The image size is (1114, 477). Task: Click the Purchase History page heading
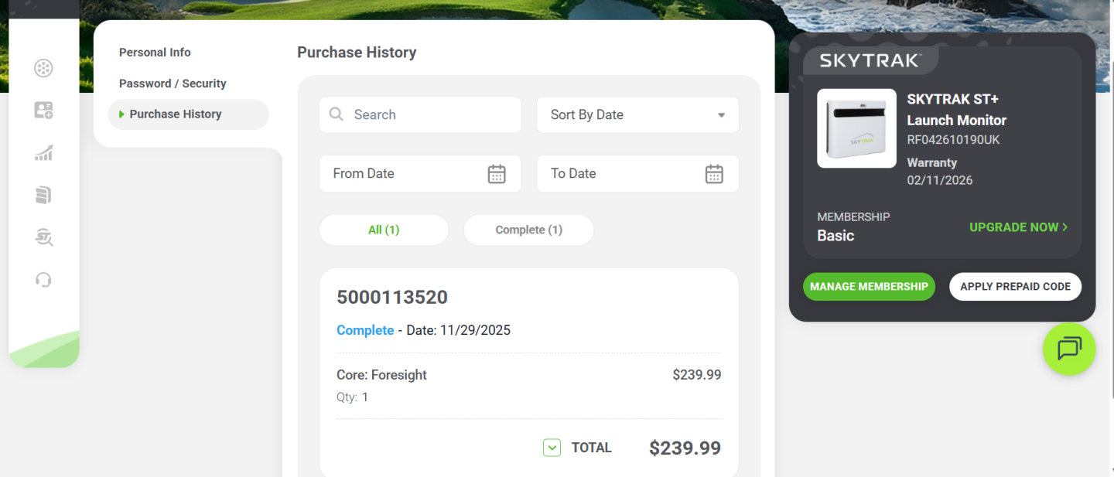coord(357,53)
